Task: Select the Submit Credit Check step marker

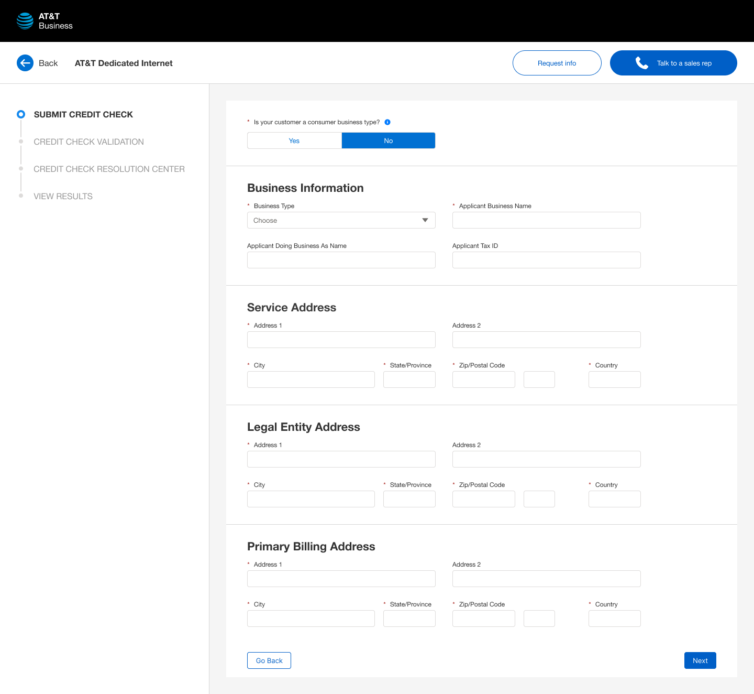Action: 21,114
